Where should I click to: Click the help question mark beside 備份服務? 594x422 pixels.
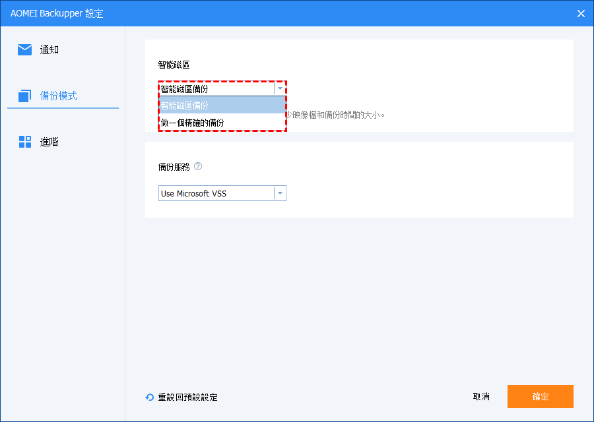[198, 166]
